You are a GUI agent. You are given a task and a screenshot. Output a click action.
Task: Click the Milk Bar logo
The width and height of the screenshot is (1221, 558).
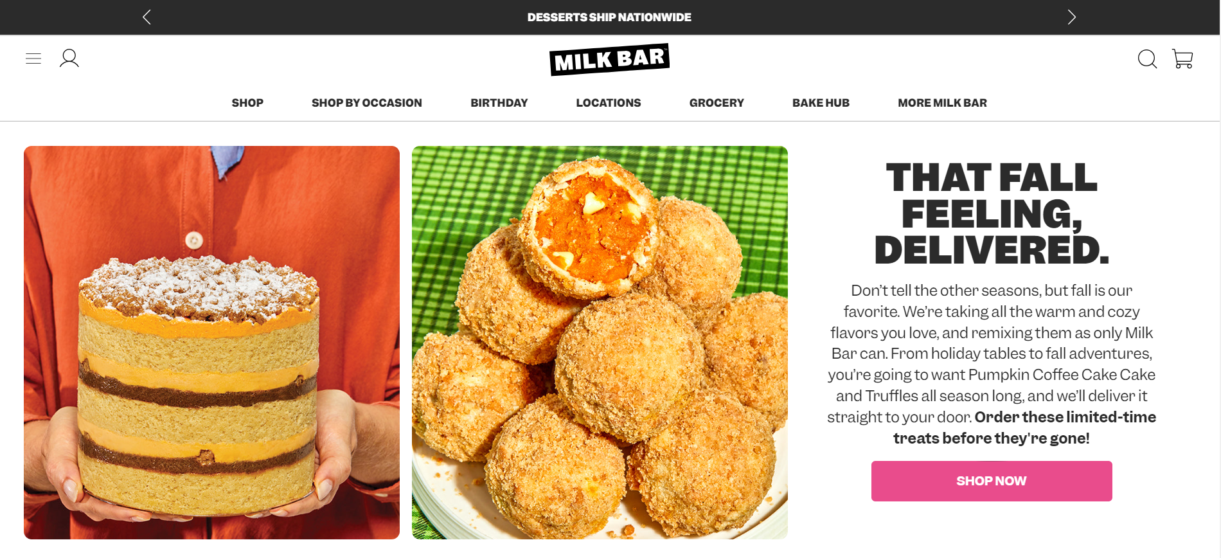click(609, 59)
